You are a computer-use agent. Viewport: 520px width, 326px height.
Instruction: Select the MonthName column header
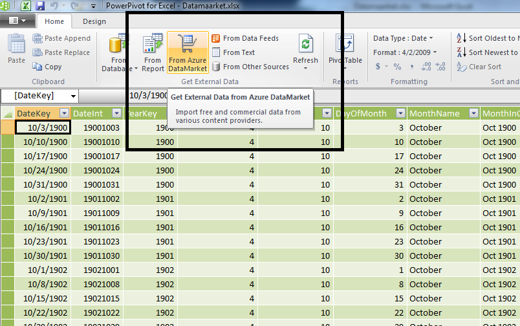444,113
